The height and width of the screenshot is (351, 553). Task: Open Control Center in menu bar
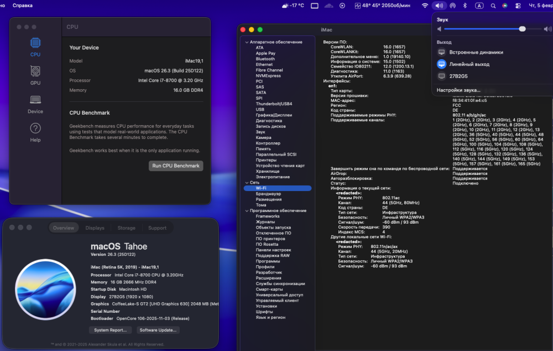tap(518, 6)
